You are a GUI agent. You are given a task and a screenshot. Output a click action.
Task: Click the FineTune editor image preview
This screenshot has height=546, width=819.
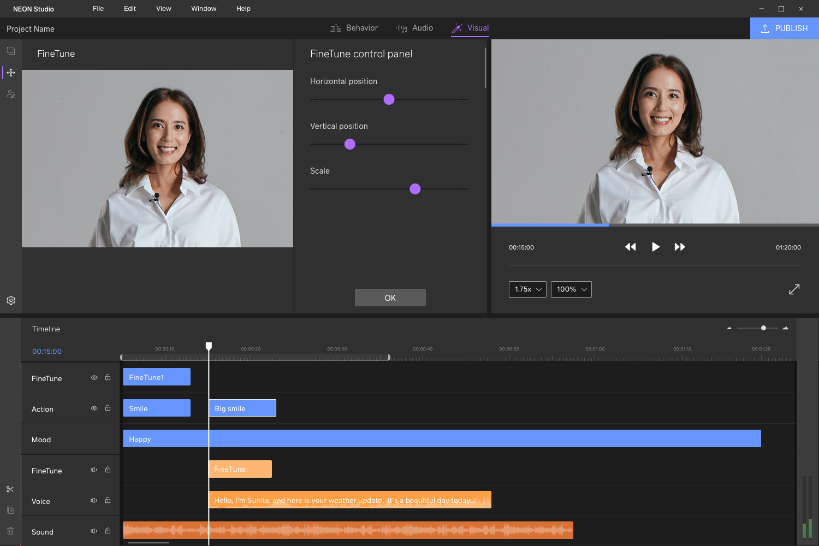pyautogui.click(x=157, y=158)
